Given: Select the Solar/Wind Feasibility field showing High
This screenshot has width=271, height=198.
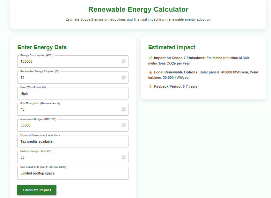Looking at the screenshot, I should click(x=73, y=93).
